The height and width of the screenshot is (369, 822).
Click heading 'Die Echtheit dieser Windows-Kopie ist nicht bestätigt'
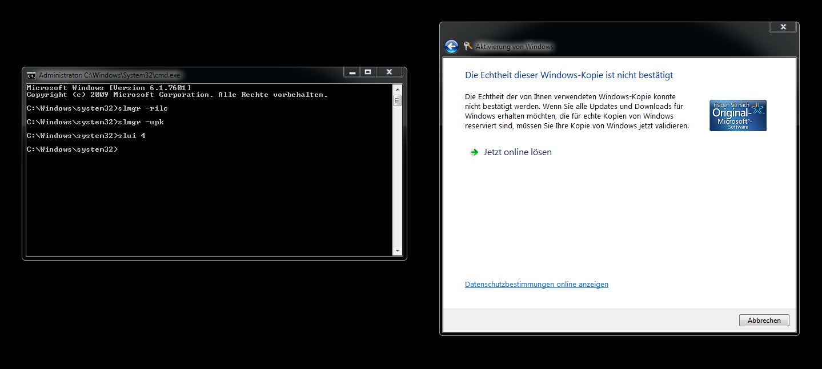coord(569,75)
